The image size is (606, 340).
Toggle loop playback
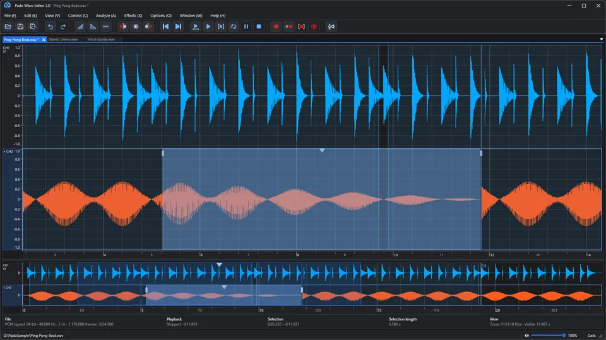click(x=234, y=26)
